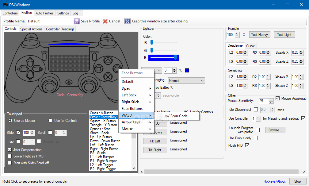Click the Profile Name input field
This screenshot has width=309, height=186.
pos(50,21)
